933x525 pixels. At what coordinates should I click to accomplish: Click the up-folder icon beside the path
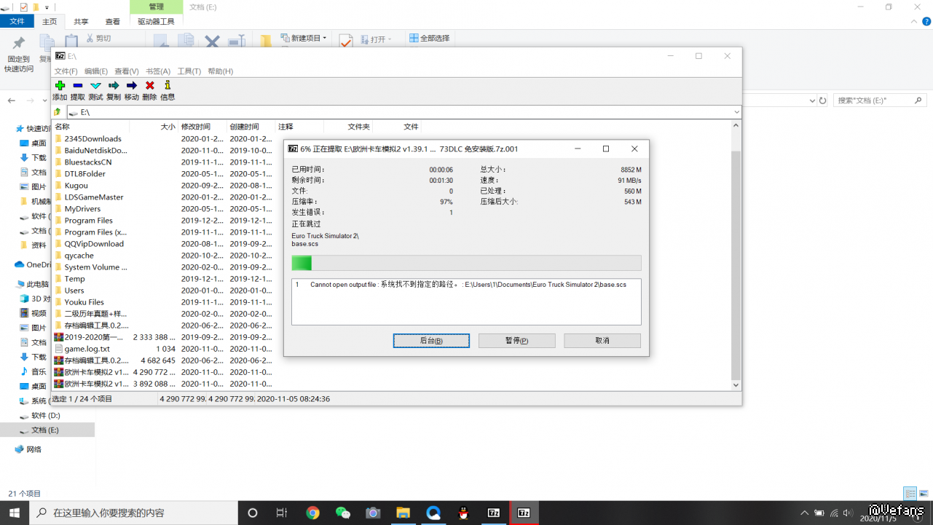click(x=58, y=112)
